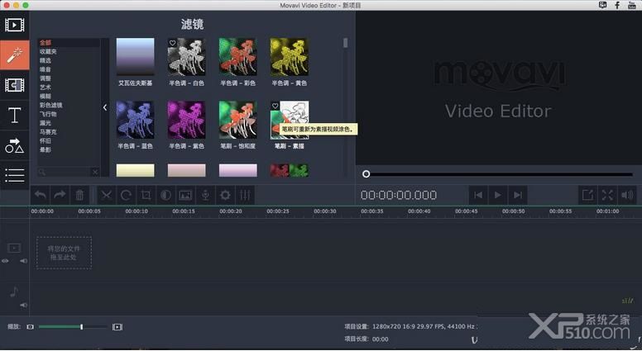Click the 00:00:30 timeline ruler mark

coord(325,211)
